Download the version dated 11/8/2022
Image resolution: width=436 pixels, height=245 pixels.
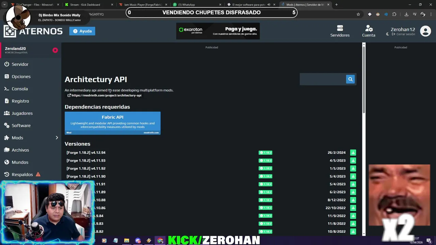click(x=353, y=224)
